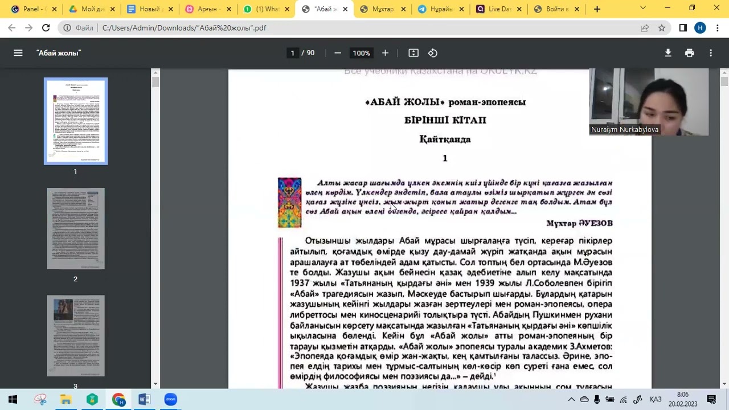Open a new browser tab
The height and width of the screenshot is (410, 729).
click(x=597, y=9)
